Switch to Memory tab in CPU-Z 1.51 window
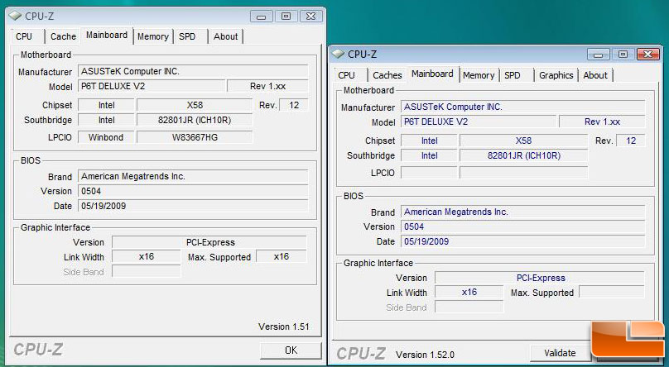669x367 pixels. [152, 36]
